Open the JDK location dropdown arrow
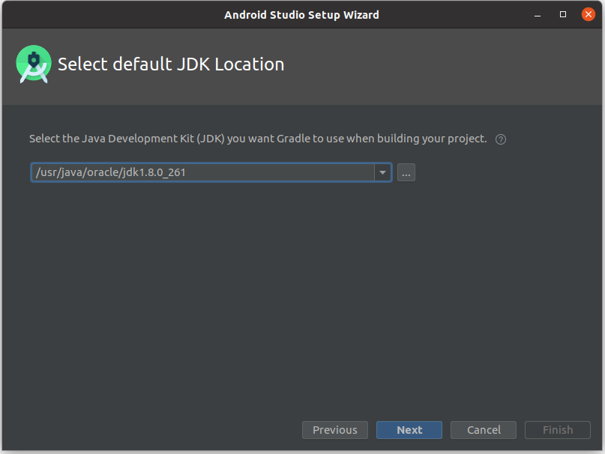This screenshot has height=454, width=605. pyautogui.click(x=382, y=172)
